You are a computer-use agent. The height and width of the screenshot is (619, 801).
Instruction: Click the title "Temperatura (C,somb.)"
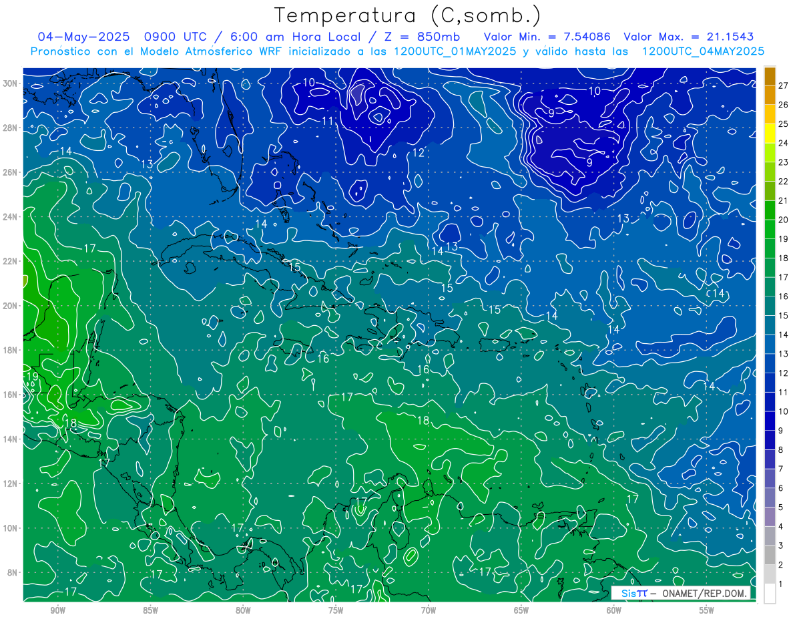point(408,15)
